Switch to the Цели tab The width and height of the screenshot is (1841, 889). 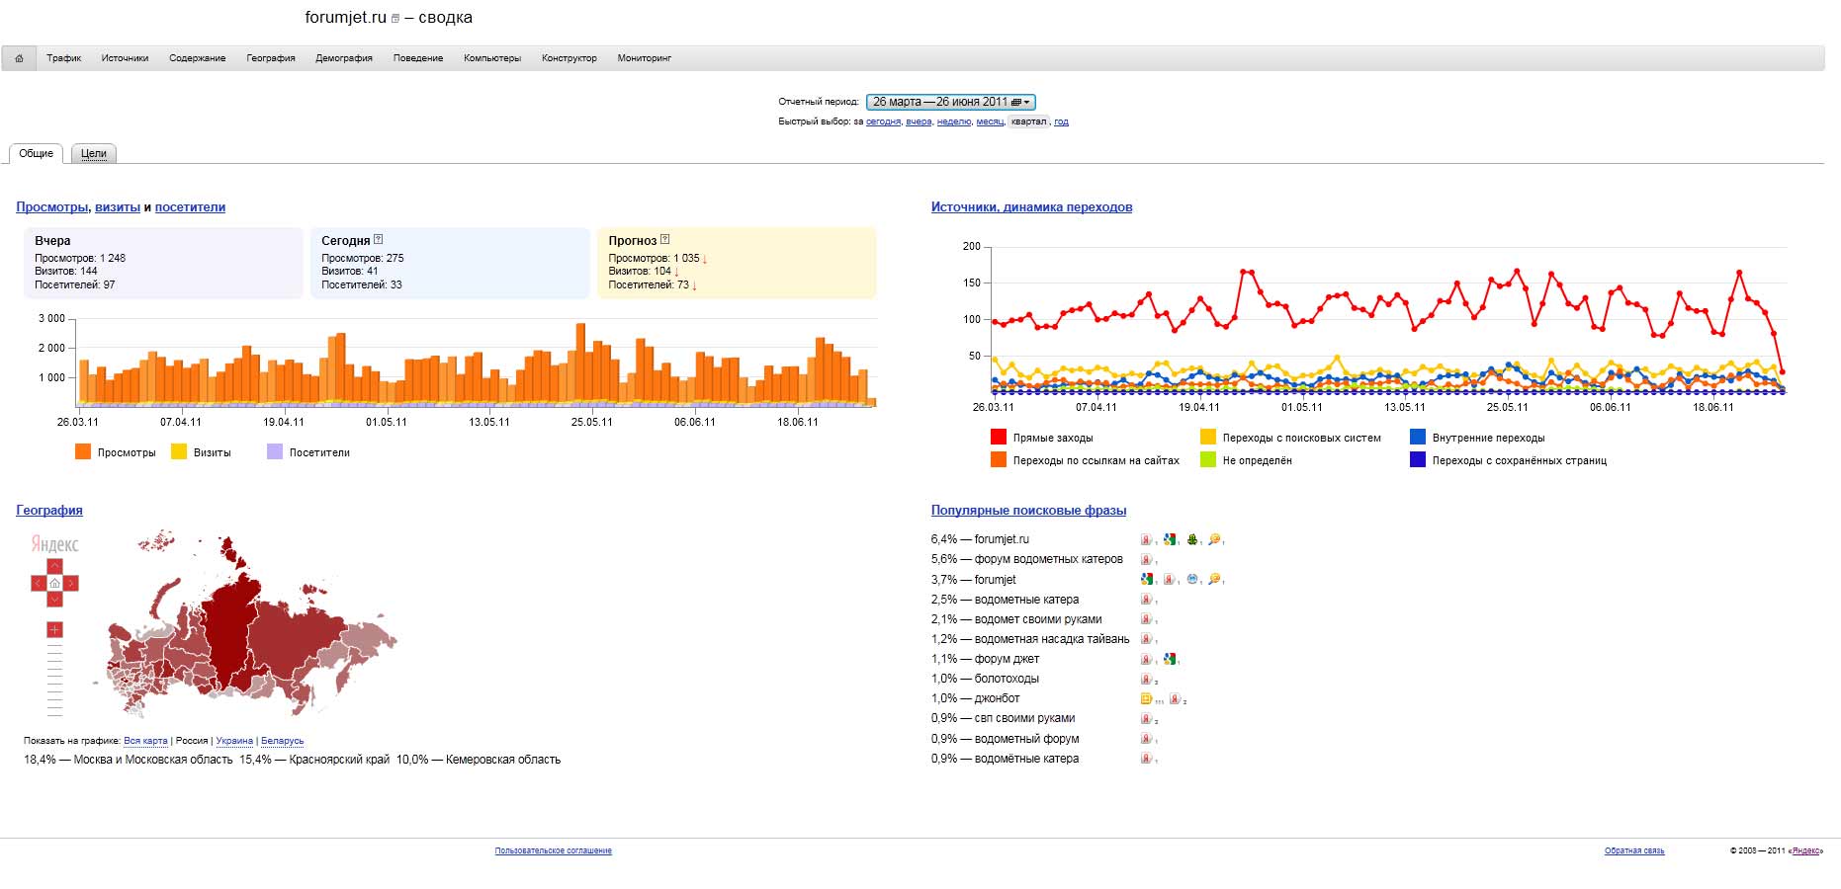point(94,153)
